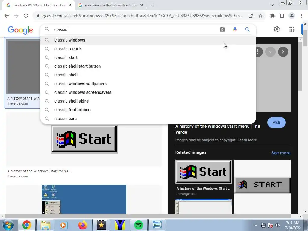Close windows 85 98 start button tab
This screenshot has height=231, width=308.
click(x=70, y=5)
